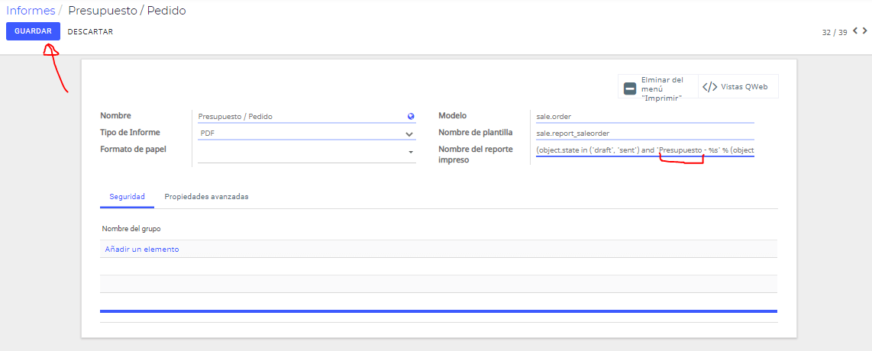Image resolution: width=872 pixels, height=351 pixels.
Task: Open Vistas QWeb button
Action: 738,87
